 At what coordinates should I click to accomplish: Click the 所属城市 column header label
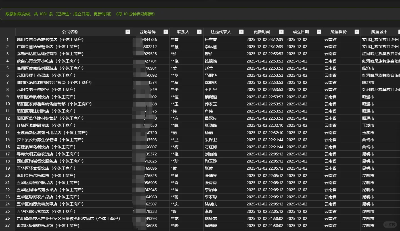point(379,32)
